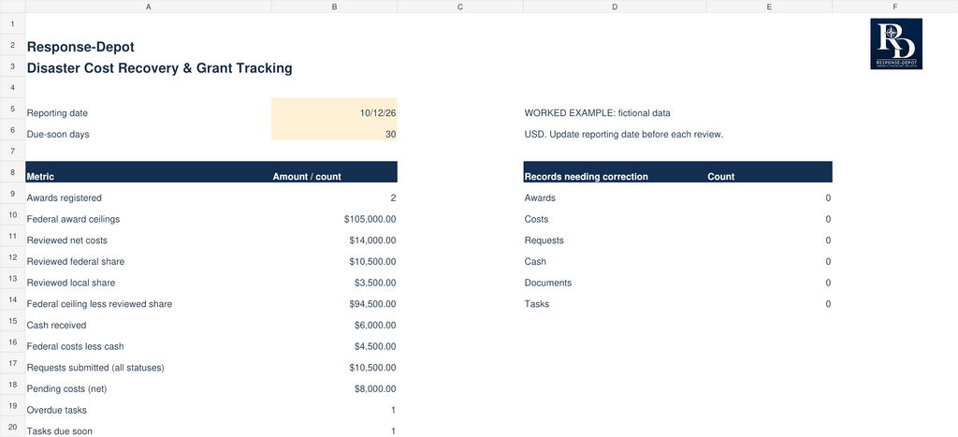958x437 pixels.
Task: Select row 20 header
Action: click(13, 427)
